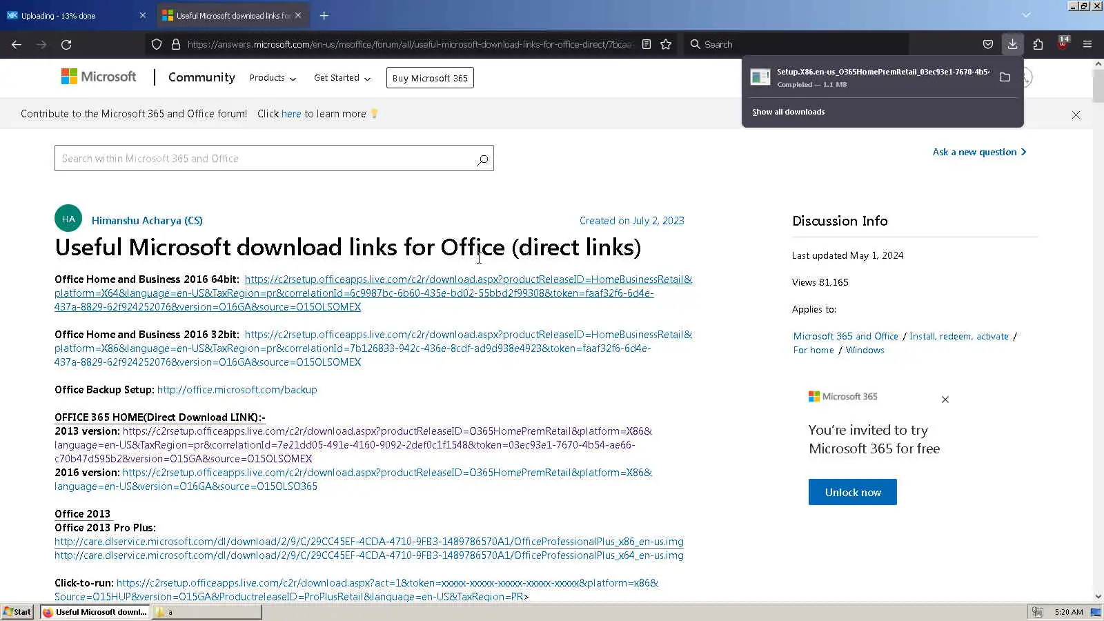The width and height of the screenshot is (1104, 621).
Task: Expand the Products dropdown menu
Action: [273, 78]
